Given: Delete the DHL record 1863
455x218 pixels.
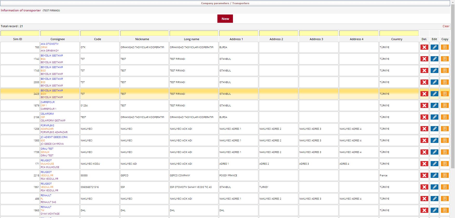Looking at the screenshot, I should (424, 210).
